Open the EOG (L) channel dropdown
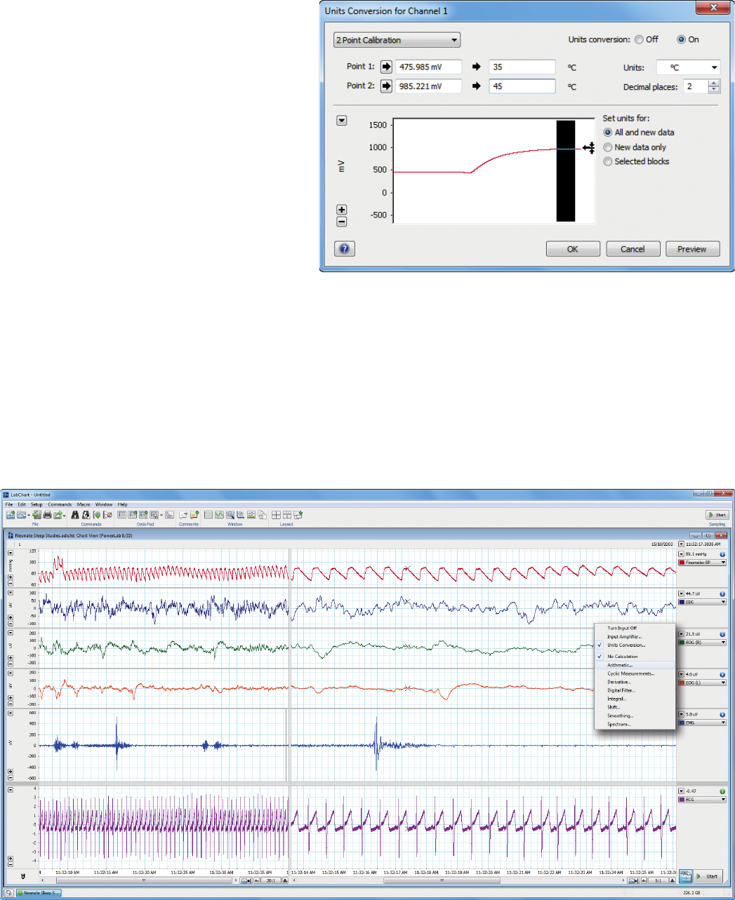 pyautogui.click(x=702, y=683)
